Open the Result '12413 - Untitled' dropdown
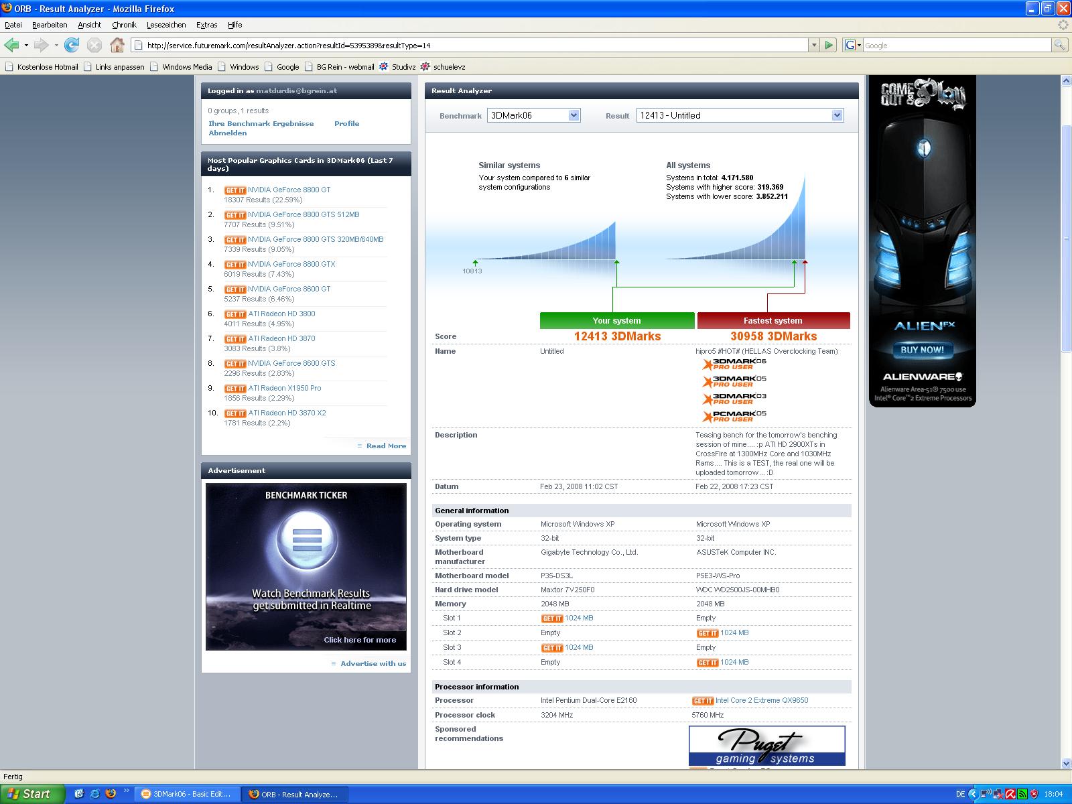Viewport: 1072px width, 804px height. tap(740, 115)
